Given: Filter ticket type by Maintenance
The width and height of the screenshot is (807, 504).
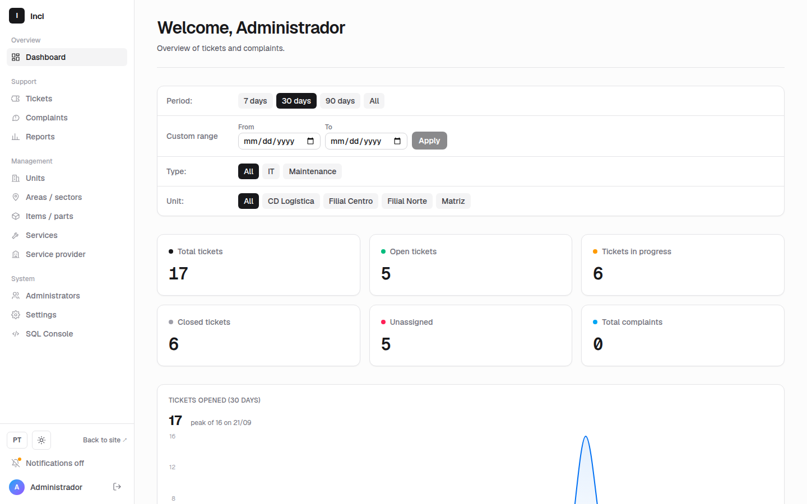Looking at the screenshot, I should 313,171.
